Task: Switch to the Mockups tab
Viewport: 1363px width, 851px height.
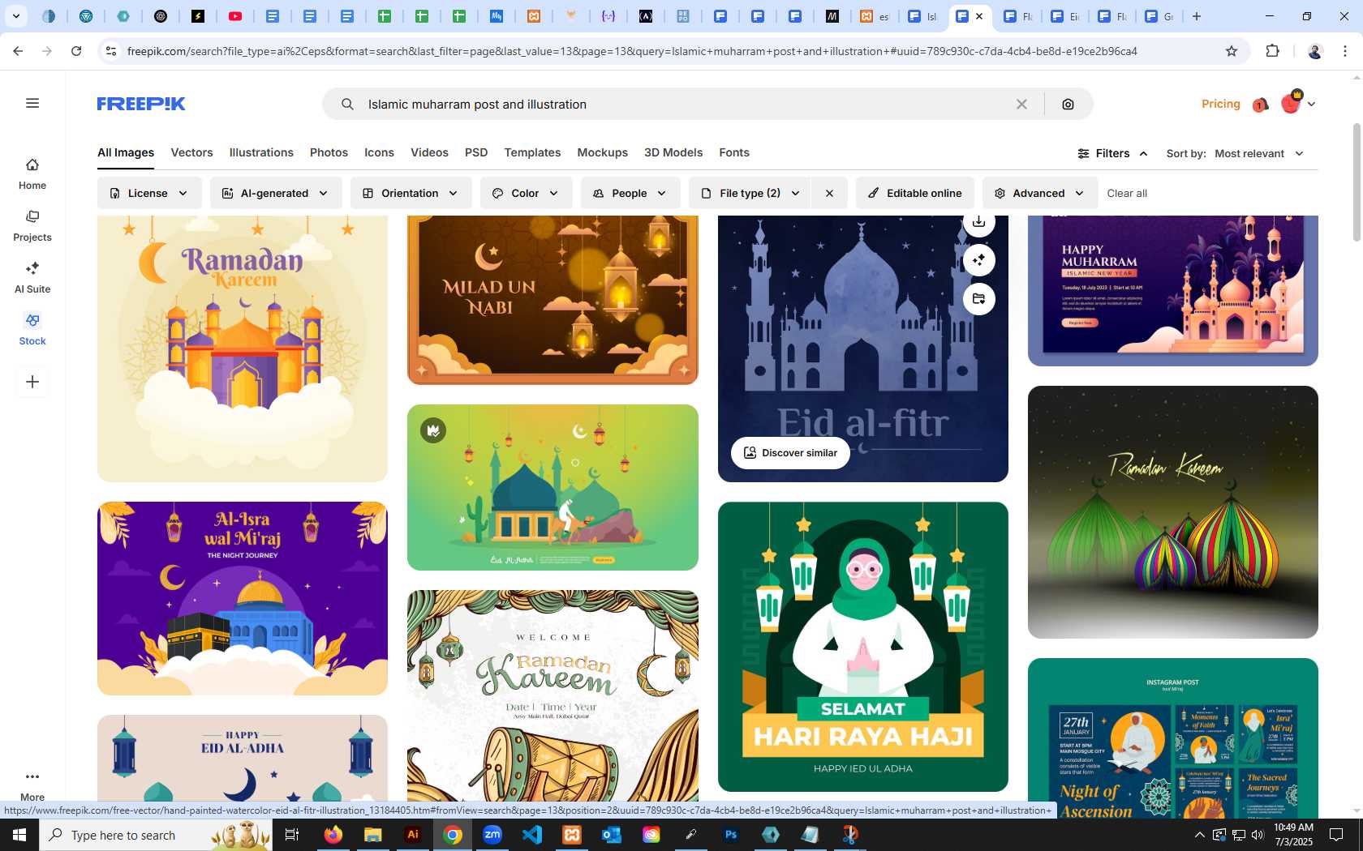Action: click(602, 152)
